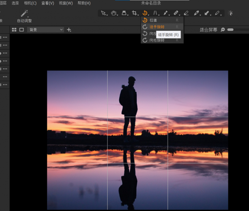The height and width of the screenshot is (211, 249).
Task: Choose 徒手旋转 from the rotate menu
Action: point(162,27)
